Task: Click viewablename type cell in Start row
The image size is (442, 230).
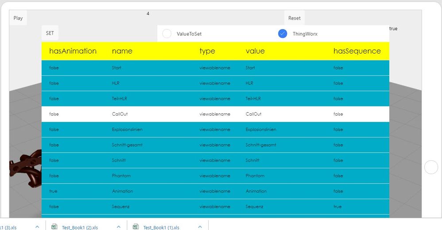Action: (x=215, y=68)
